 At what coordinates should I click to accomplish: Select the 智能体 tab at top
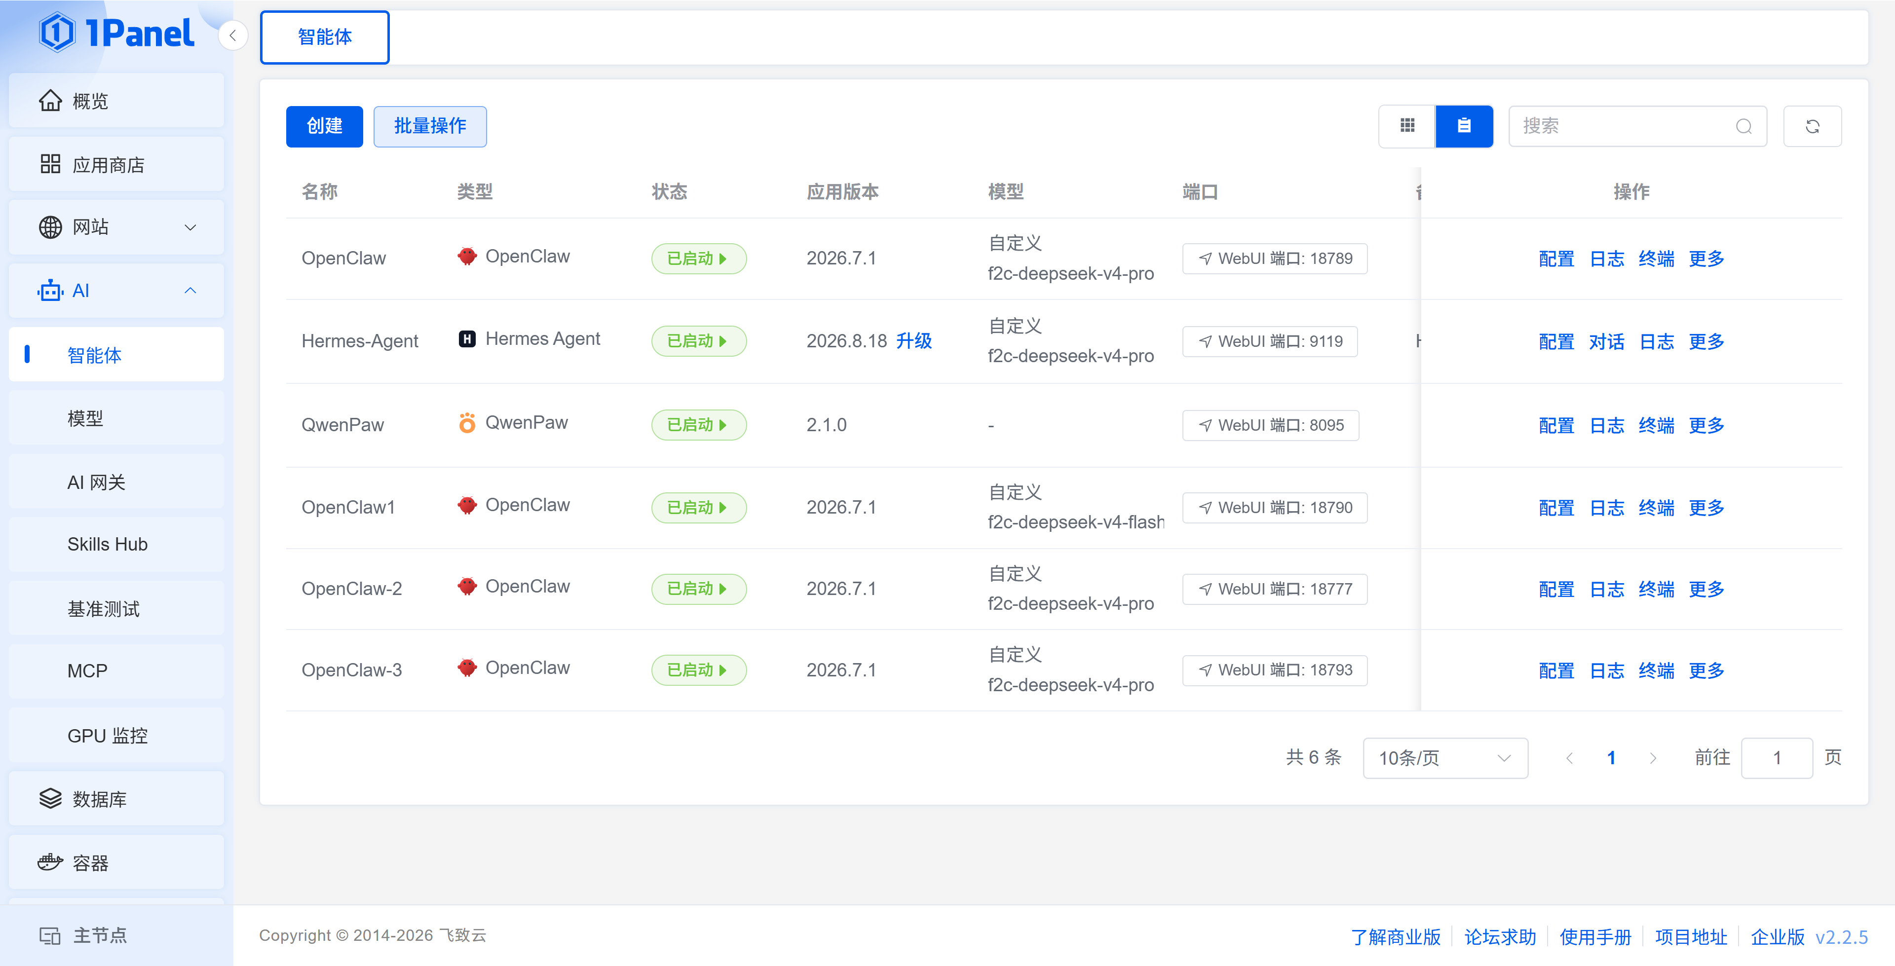tap(324, 37)
